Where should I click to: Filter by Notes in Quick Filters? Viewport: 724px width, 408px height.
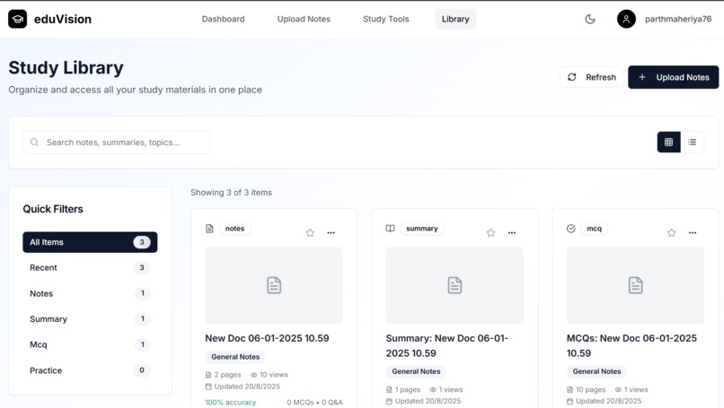90,293
